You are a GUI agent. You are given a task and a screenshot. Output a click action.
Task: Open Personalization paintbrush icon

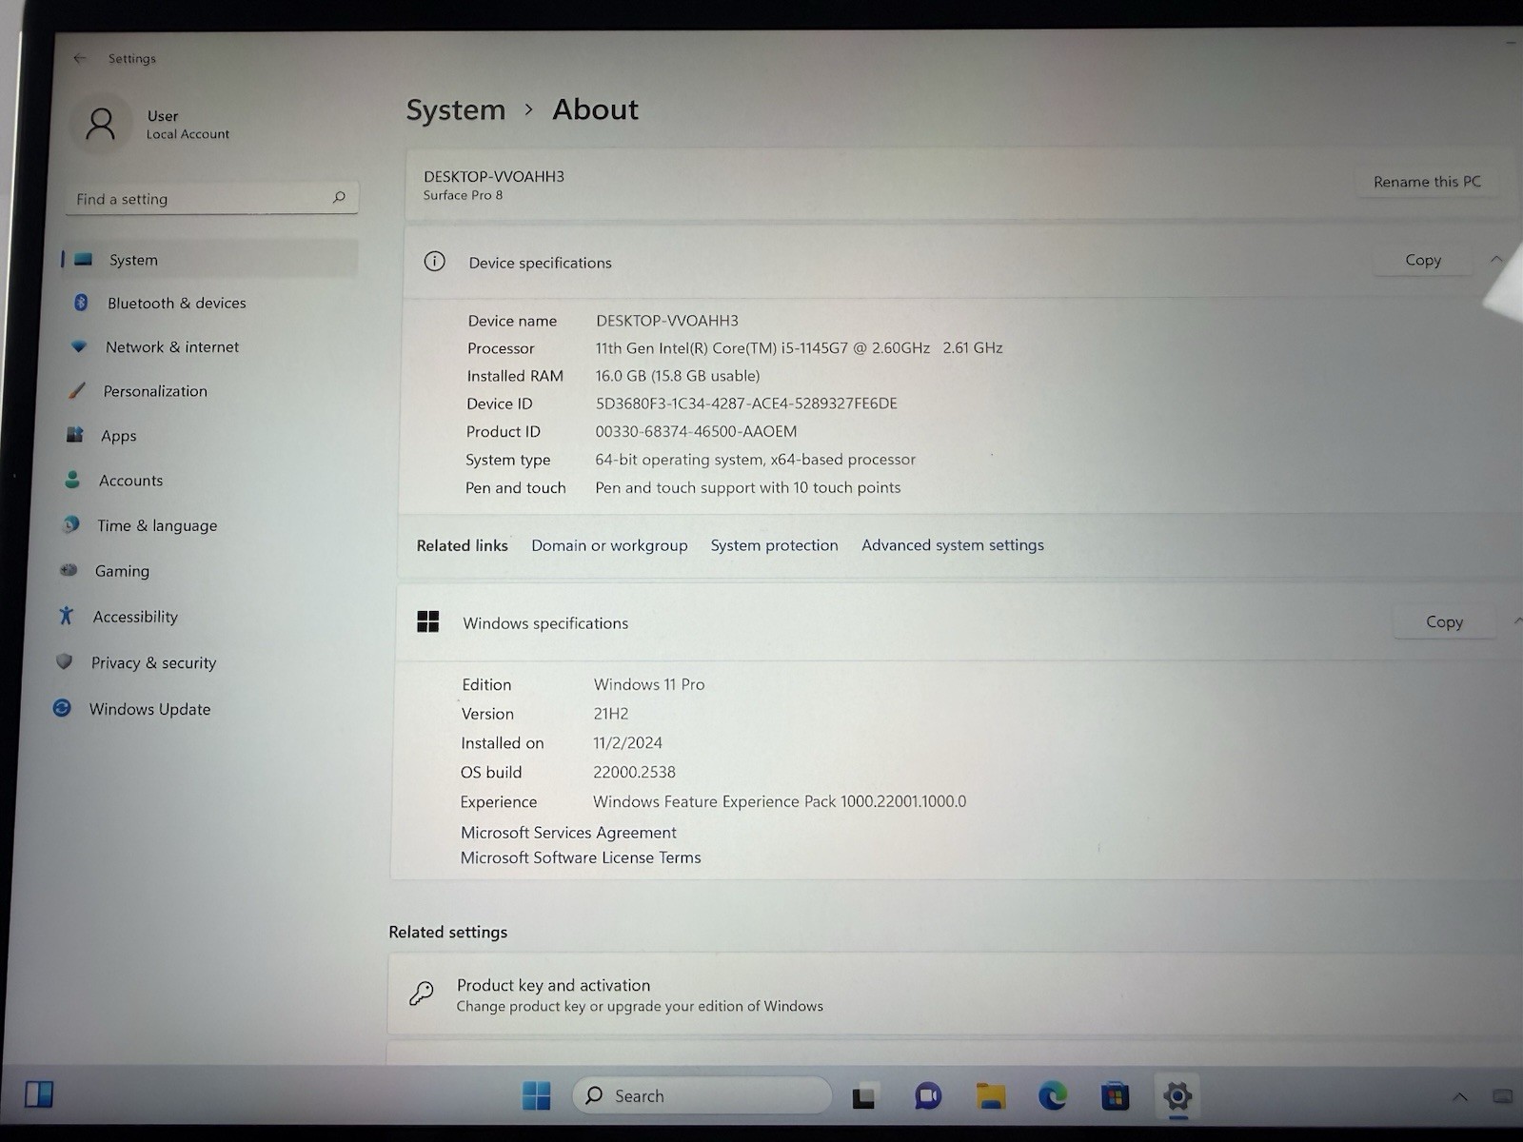tap(77, 391)
